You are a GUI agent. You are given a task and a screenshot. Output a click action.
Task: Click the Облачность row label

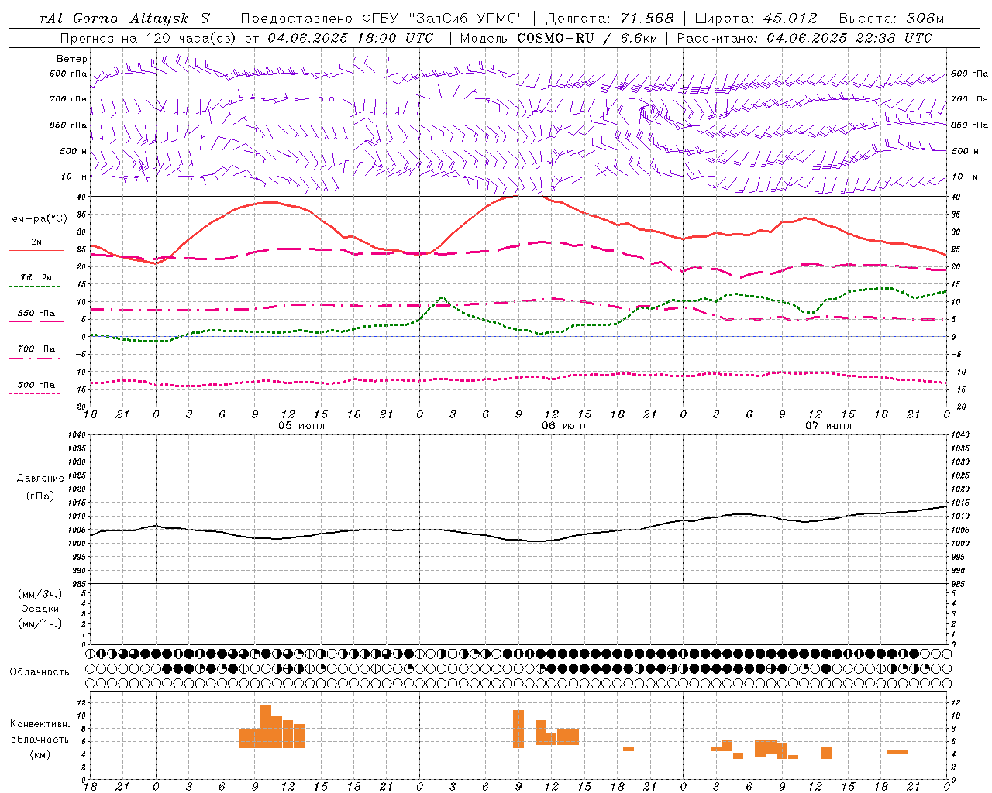[x=40, y=672]
